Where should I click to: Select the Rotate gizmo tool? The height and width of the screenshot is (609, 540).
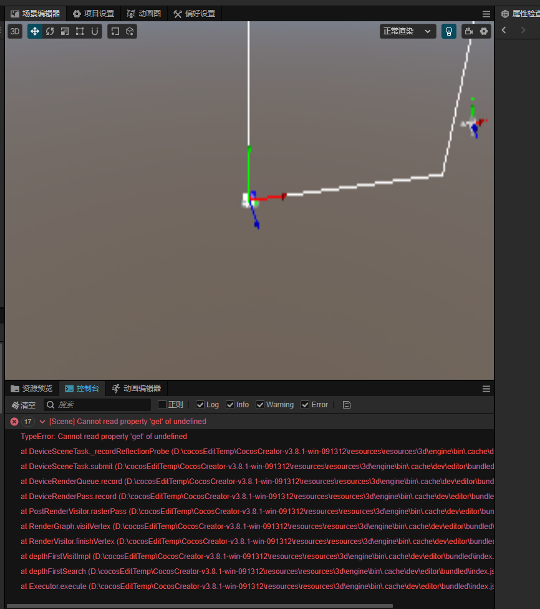tap(50, 31)
